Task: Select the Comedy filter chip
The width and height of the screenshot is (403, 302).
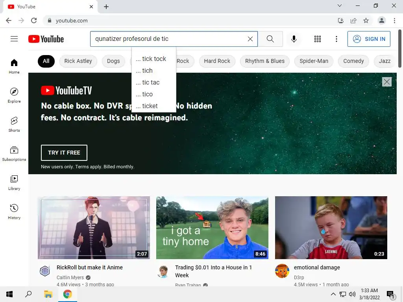Action: click(x=353, y=61)
